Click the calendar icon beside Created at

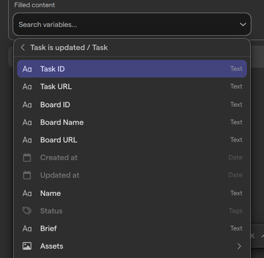pos(27,157)
